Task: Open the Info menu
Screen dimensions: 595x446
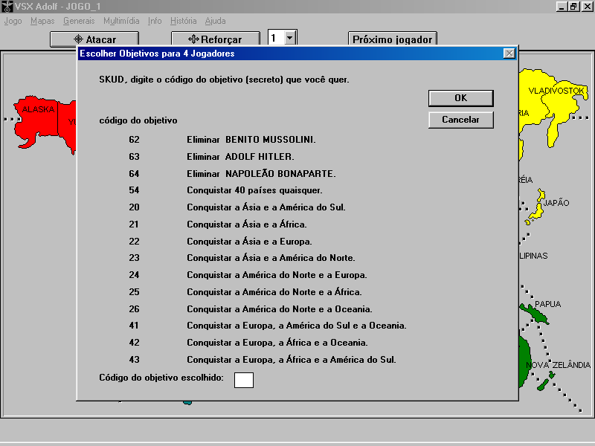Action: (x=155, y=21)
